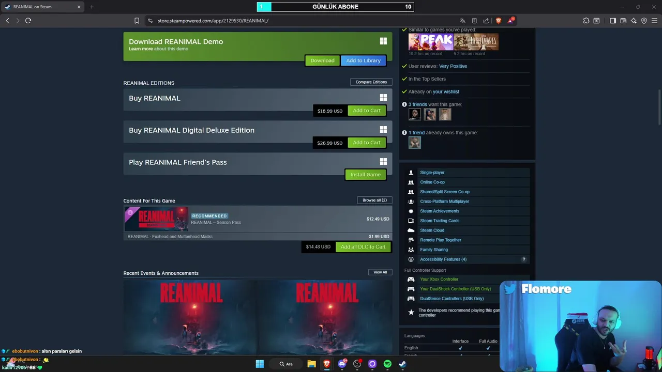The height and width of the screenshot is (372, 662).
Task: Open Spotify from the taskbar
Action: pos(387,364)
